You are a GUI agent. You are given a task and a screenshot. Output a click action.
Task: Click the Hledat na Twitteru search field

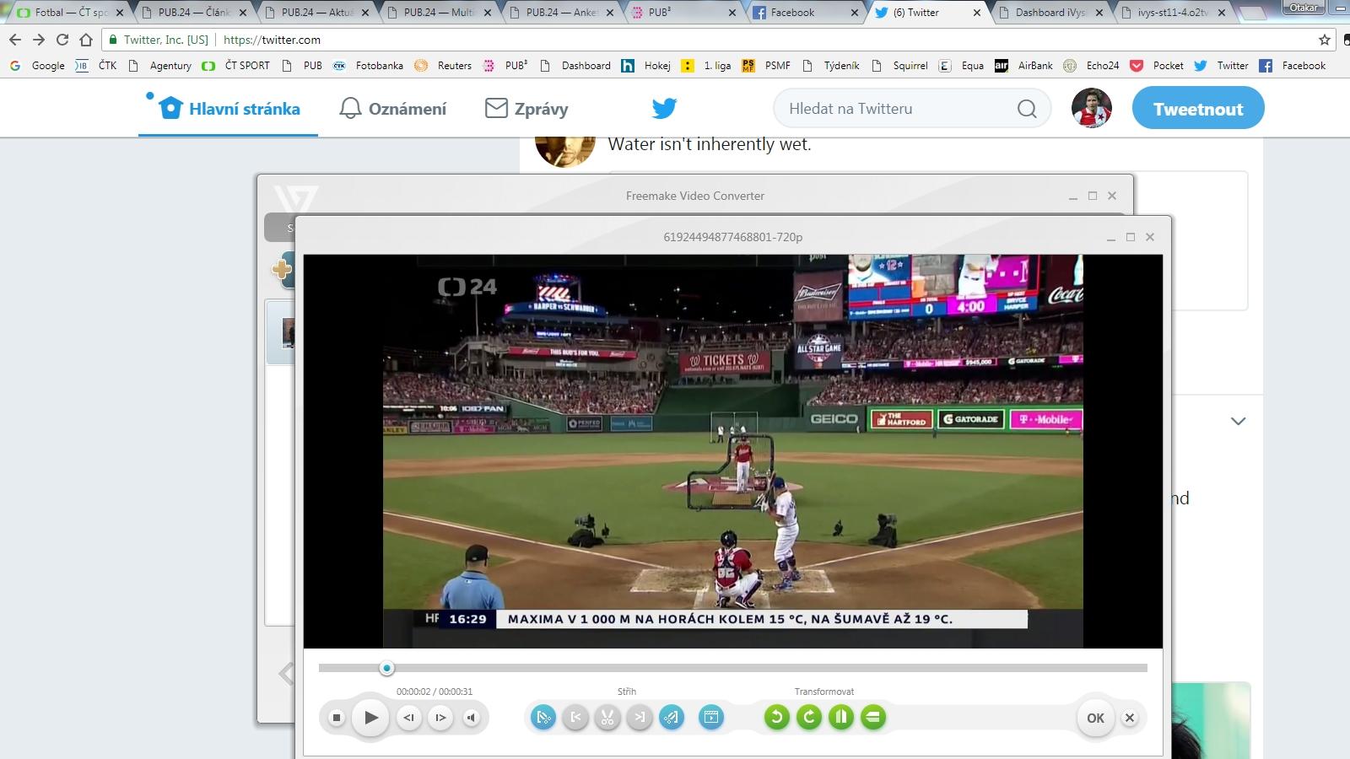[899, 109]
